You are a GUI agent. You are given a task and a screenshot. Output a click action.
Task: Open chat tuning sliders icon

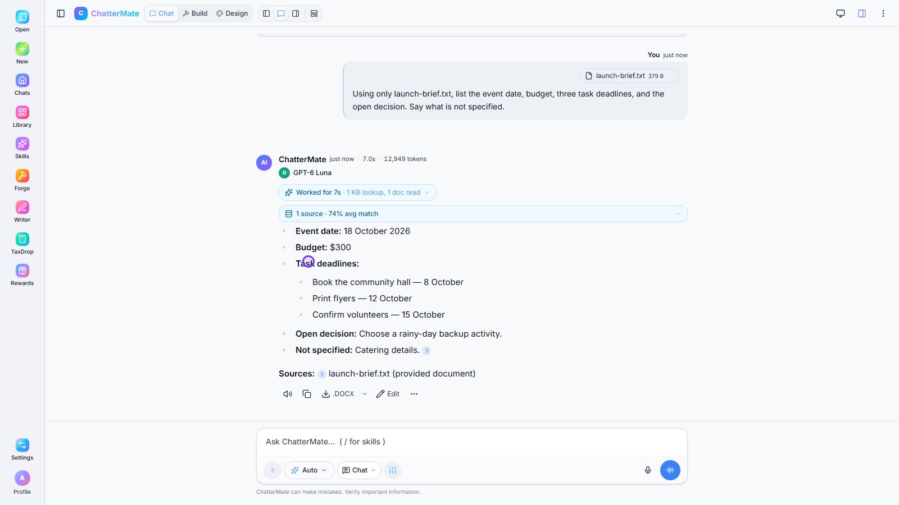pyautogui.click(x=393, y=470)
